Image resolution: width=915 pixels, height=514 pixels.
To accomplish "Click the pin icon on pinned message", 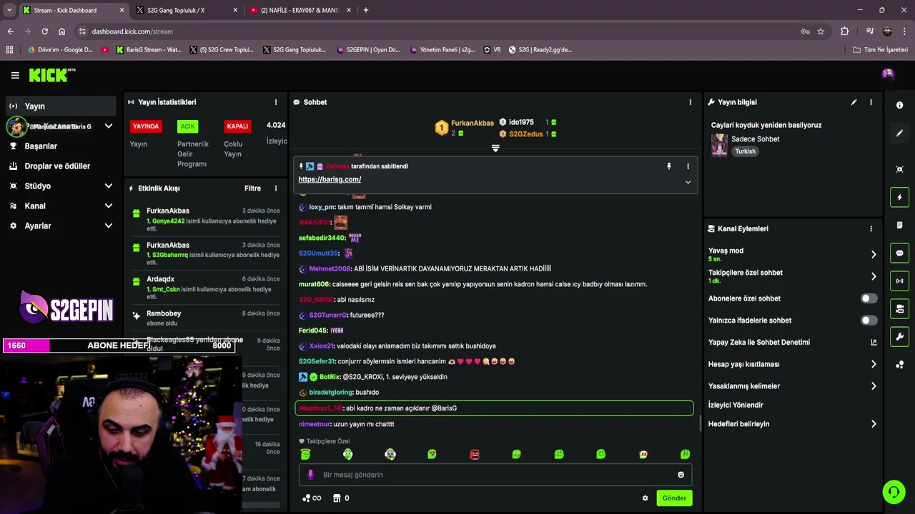I will pos(669,166).
